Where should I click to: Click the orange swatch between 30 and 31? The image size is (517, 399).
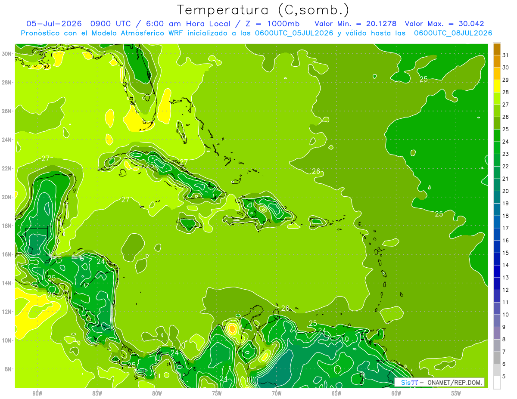click(497, 62)
